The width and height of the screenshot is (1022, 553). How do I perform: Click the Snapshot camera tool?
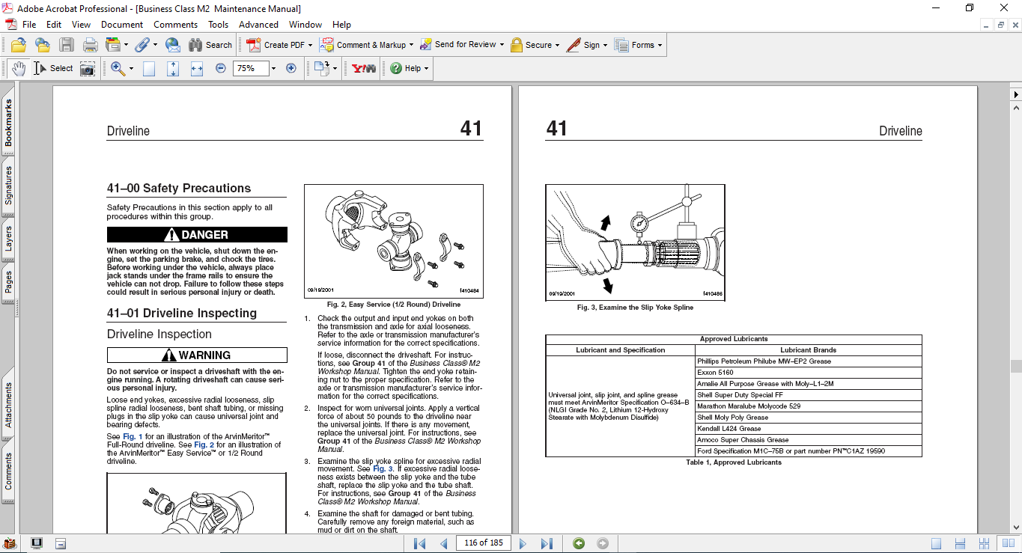(88, 68)
